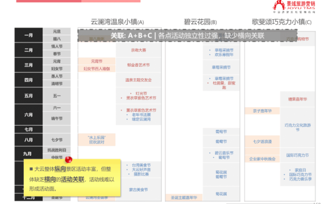Click the "水上乐园"狂欢派对 activity cell
The width and height of the screenshot is (324, 204).
pos(97,140)
